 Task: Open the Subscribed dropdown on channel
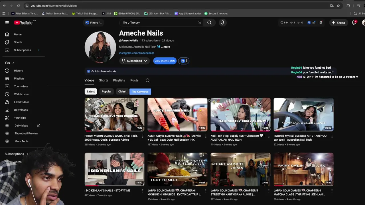pos(134,61)
